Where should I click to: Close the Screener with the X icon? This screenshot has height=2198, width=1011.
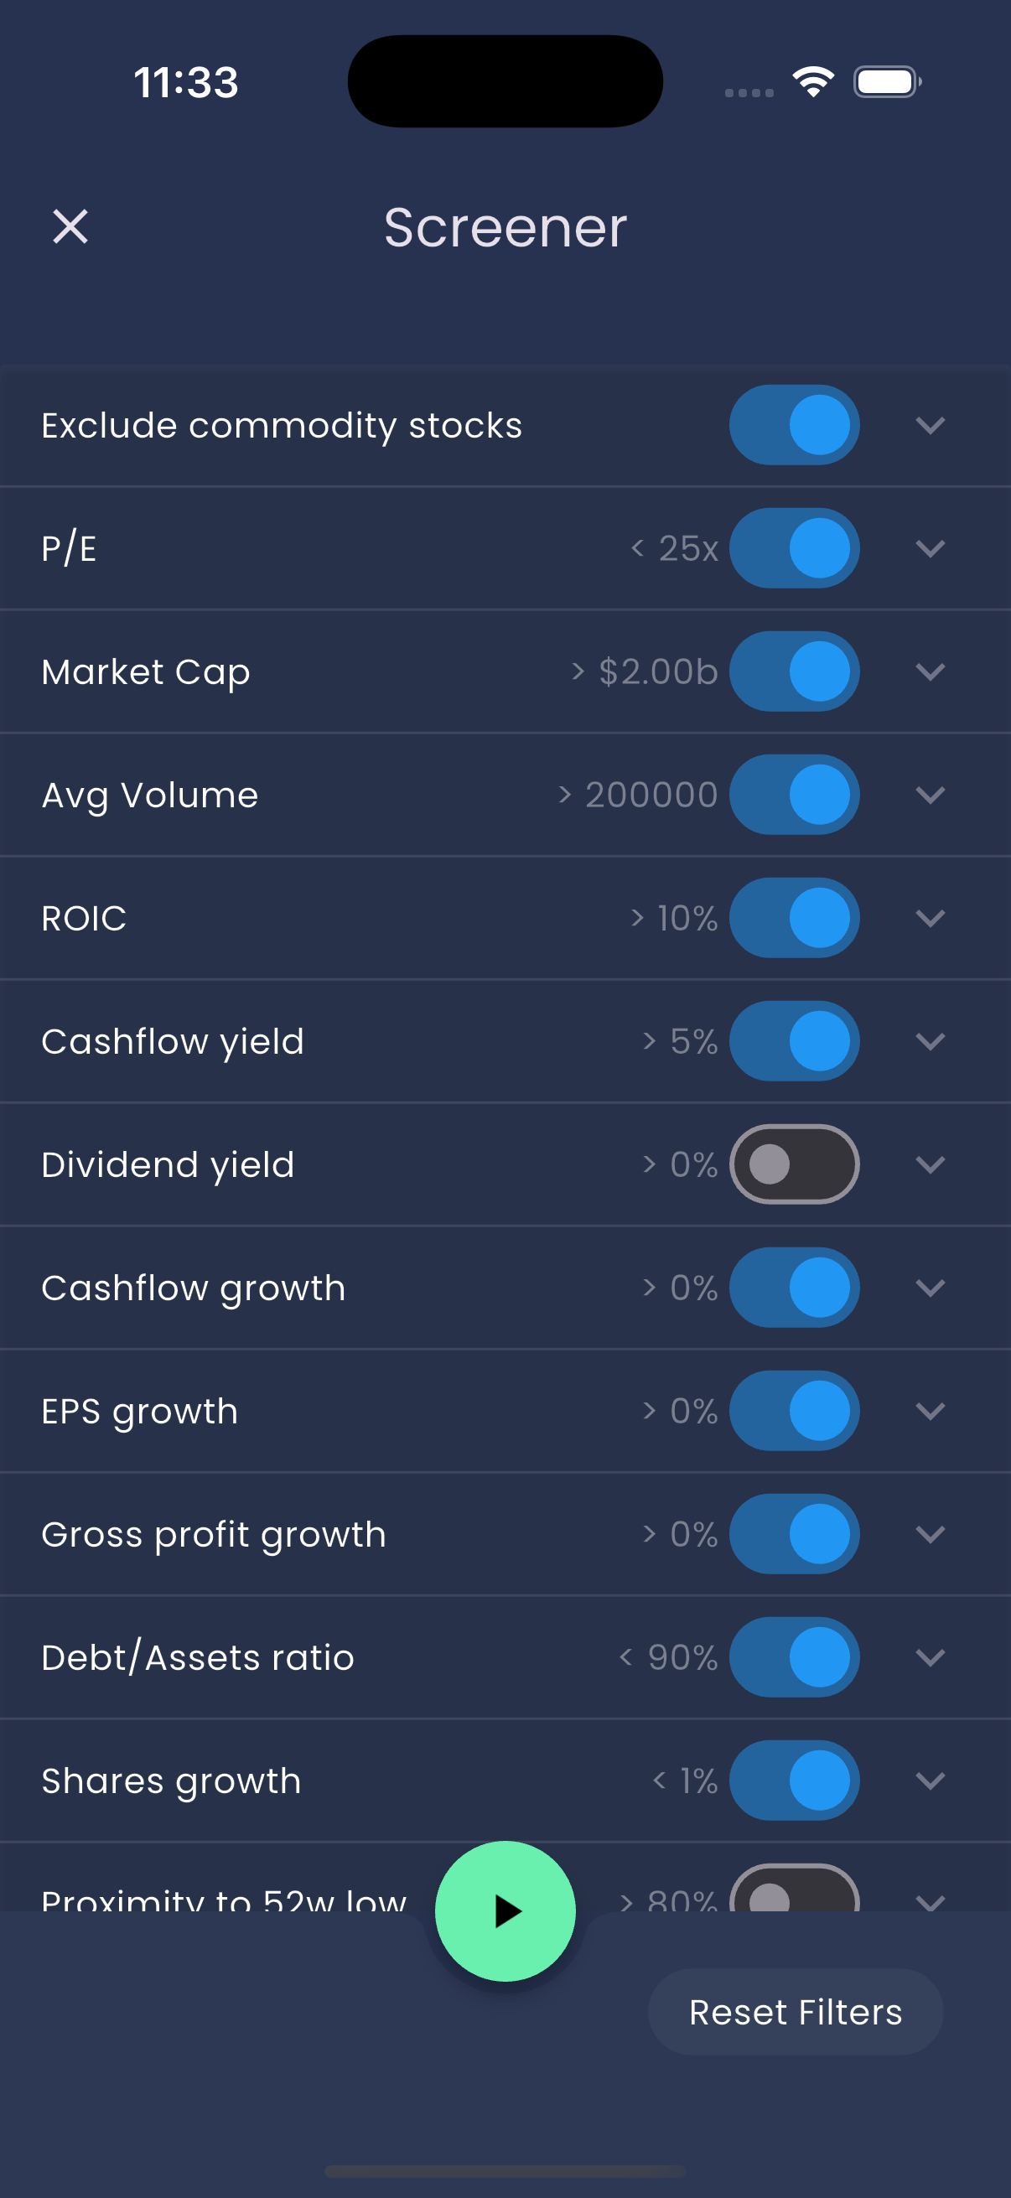(x=70, y=227)
